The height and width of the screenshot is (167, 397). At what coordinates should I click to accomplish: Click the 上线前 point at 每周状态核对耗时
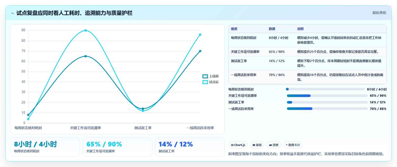(x=28, y=115)
